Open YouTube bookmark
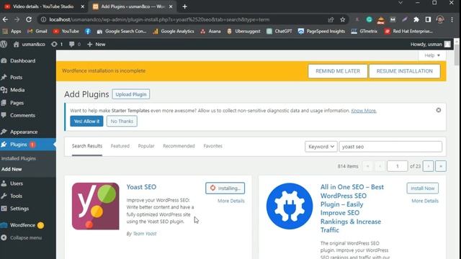The width and height of the screenshot is (461, 259). [x=66, y=31]
